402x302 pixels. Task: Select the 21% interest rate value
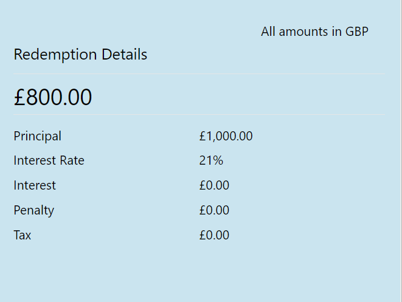click(211, 160)
